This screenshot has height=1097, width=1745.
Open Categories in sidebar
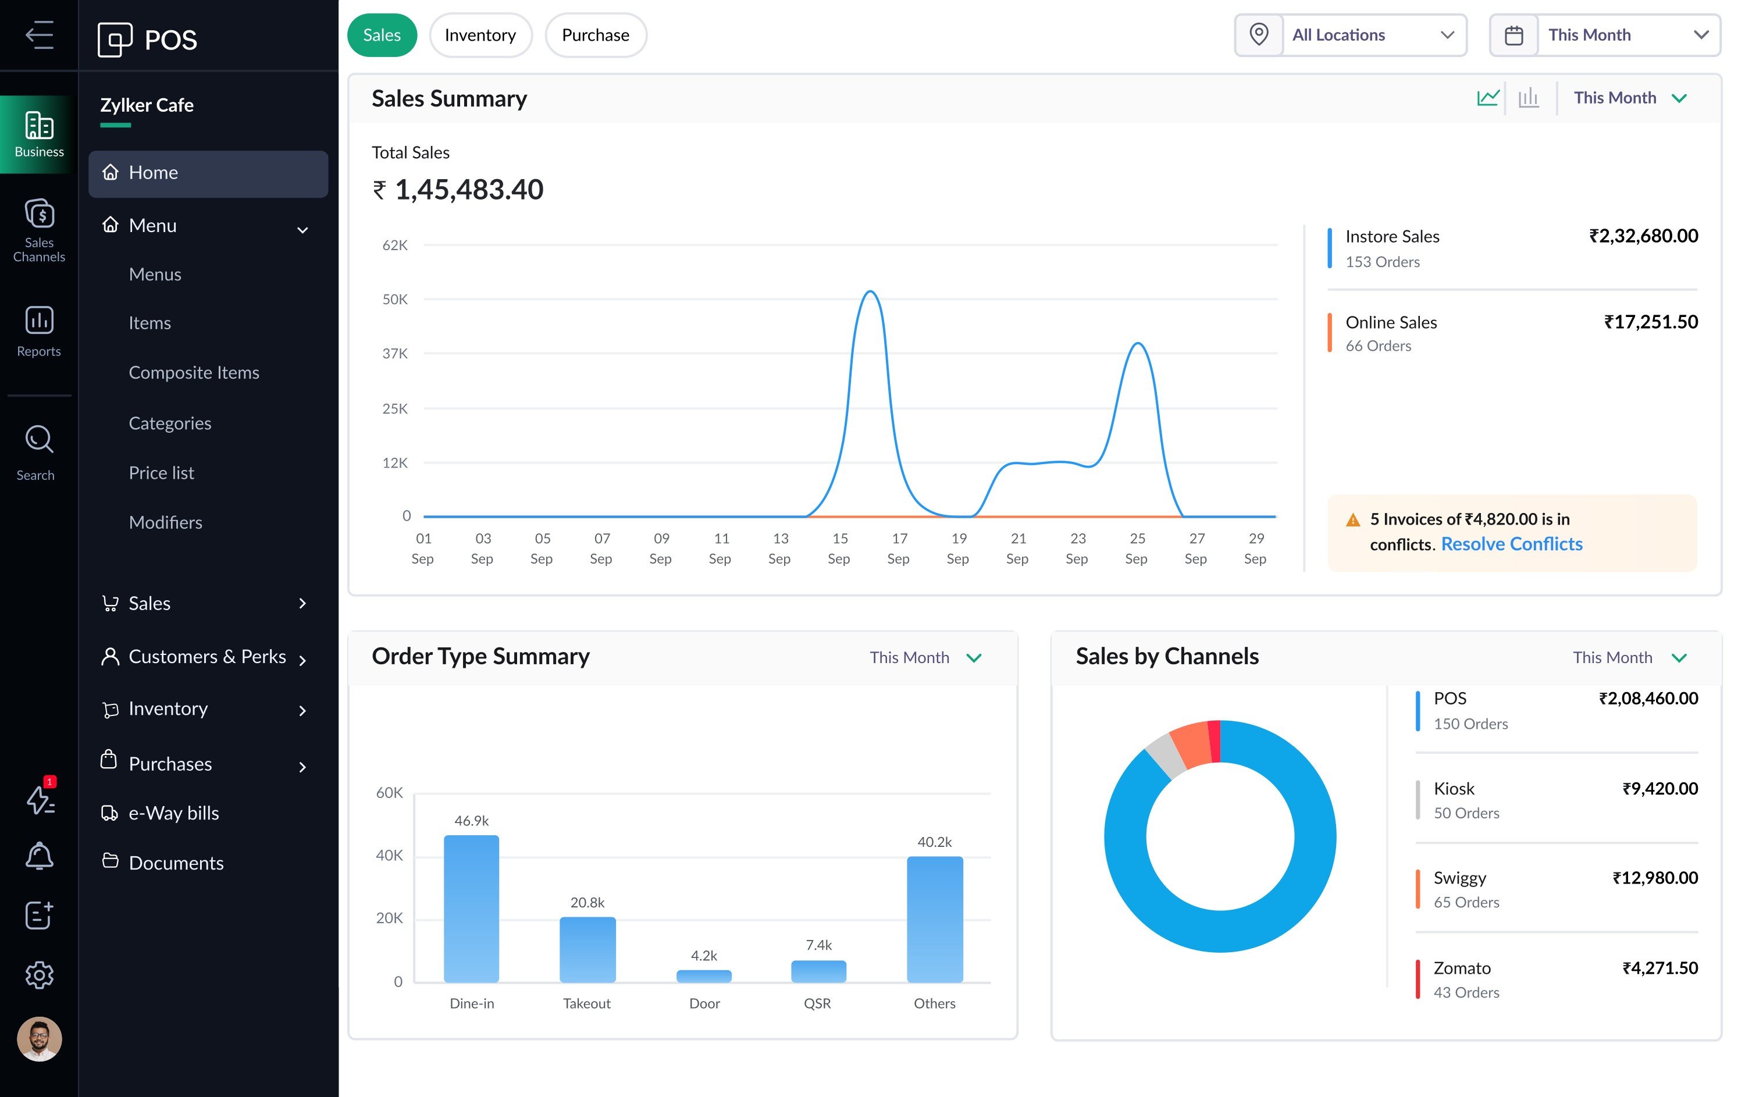(x=170, y=423)
